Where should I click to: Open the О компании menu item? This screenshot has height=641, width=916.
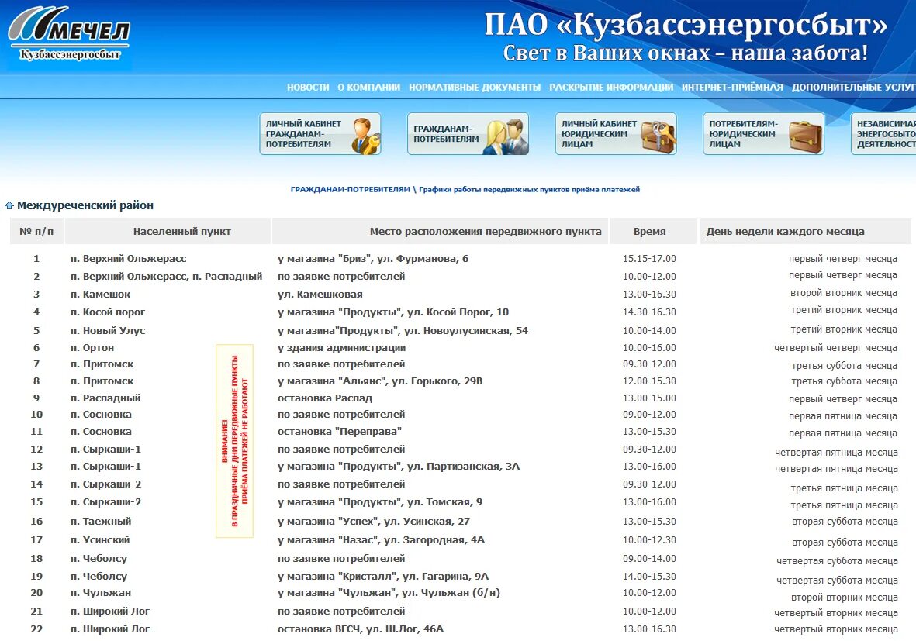click(x=368, y=87)
